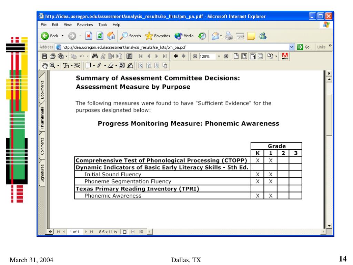Show or hide the navigation pane
Screen dimensions: 353x265
[x=130, y=56]
